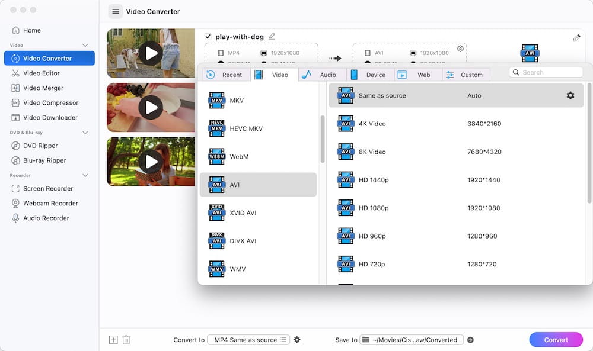Click the edit pencil at top right of file row
Viewport: 593px width, 351px height.
pyautogui.click(x=576, y=38)
